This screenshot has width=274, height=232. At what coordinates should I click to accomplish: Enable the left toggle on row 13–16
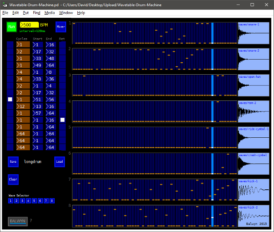tap(10, 106)
